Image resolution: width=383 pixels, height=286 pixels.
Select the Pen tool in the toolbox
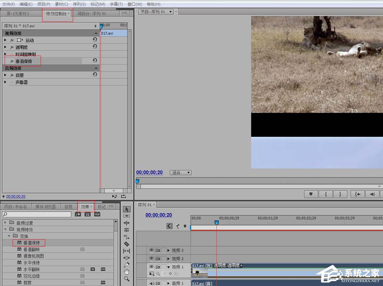pos(127,265)
